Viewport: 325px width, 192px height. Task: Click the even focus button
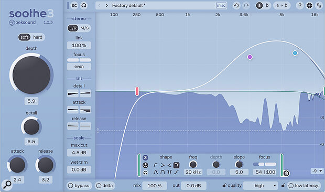coord(79,67)
